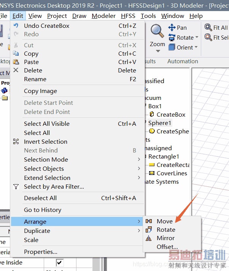Expand the Selection Mode submenu
This screenshot has width=229, height=271.
[77, 159]
